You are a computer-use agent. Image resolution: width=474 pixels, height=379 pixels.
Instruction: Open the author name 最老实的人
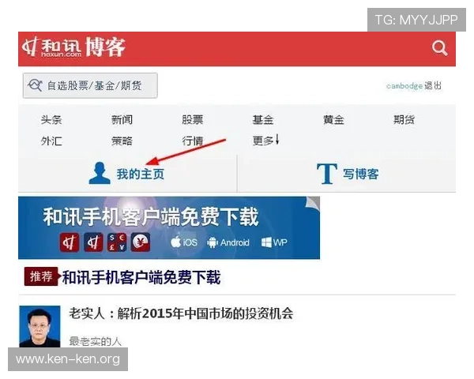click(x=96, y=342)
